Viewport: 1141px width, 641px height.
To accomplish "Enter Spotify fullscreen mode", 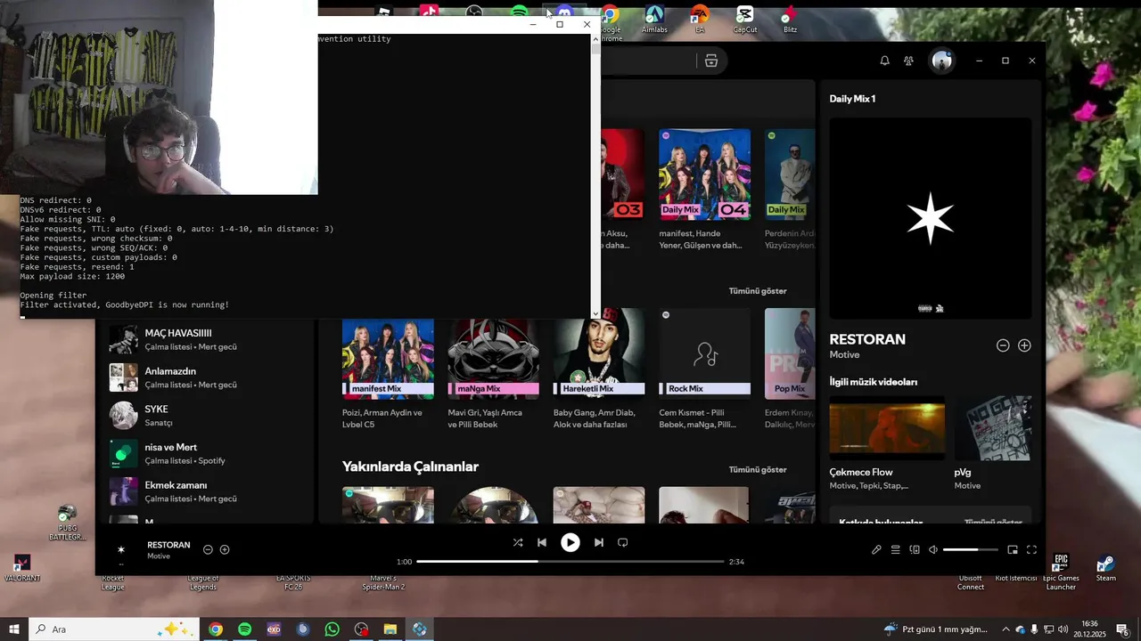I will click(x=1031, y=550).
